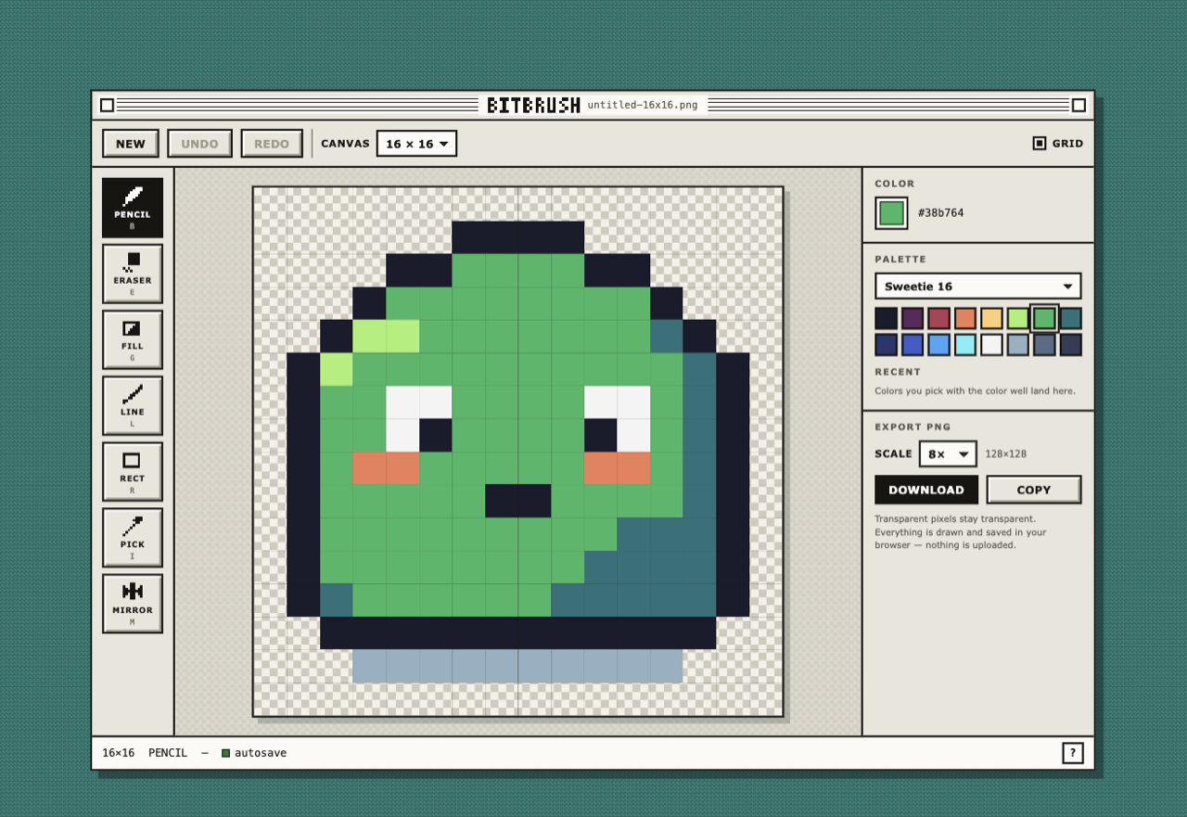Select the Pick eyedropper tool
The height and width of the screenshot is (817, 1187).
click(133, 538)
